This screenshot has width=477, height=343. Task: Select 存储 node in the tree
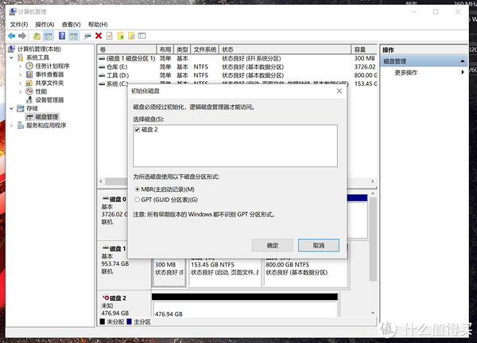click(32, 108)
